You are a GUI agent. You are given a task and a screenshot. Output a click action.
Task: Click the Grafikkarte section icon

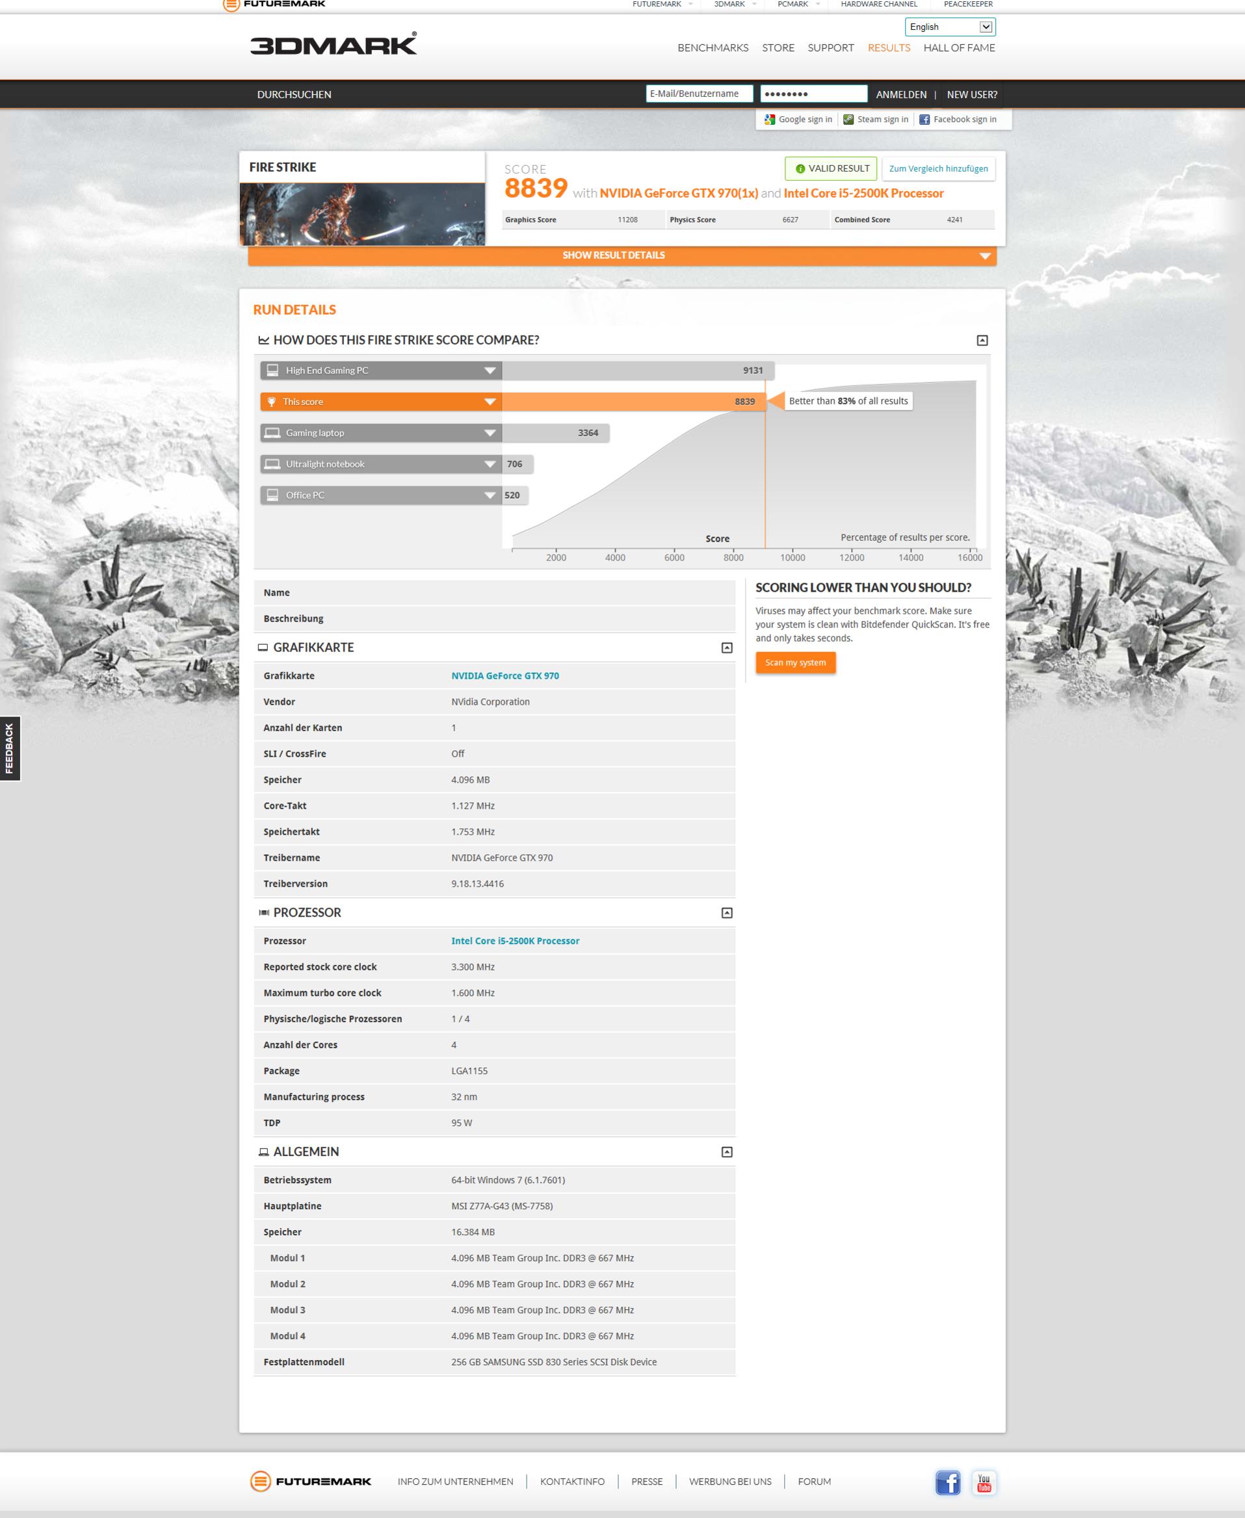tap(263, 648)
